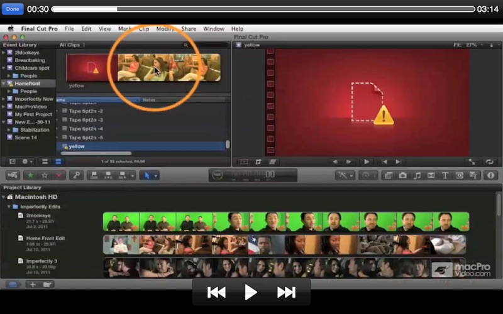This screenshot has width=503, height=314.
Task: Click the import from camera icon
Action: point(13,175)
